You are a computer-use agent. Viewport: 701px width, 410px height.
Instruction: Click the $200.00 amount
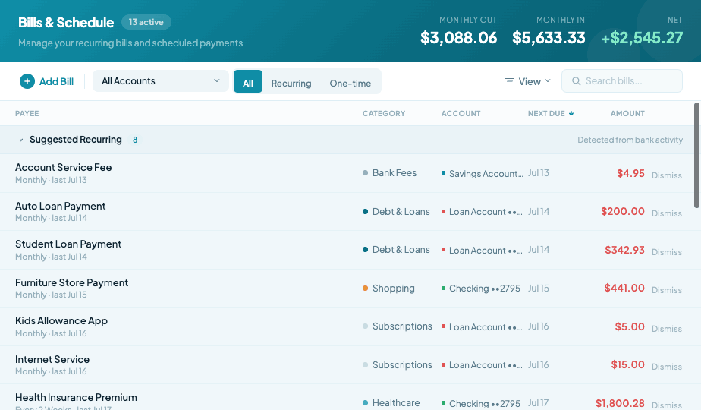point(622,211)
